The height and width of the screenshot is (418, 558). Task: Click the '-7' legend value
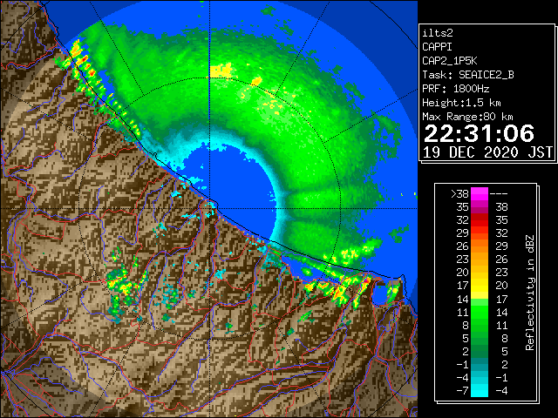[x=462, y=391]
